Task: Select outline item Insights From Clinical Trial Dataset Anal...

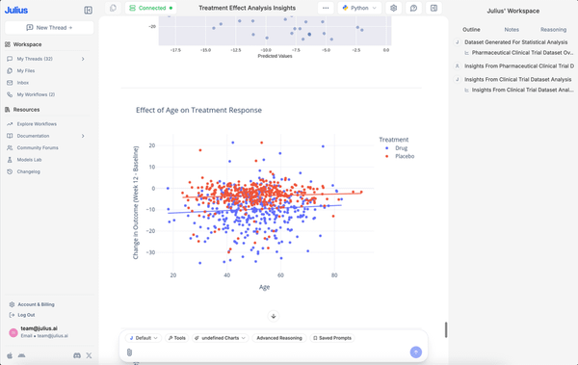Action: (522, 90)
